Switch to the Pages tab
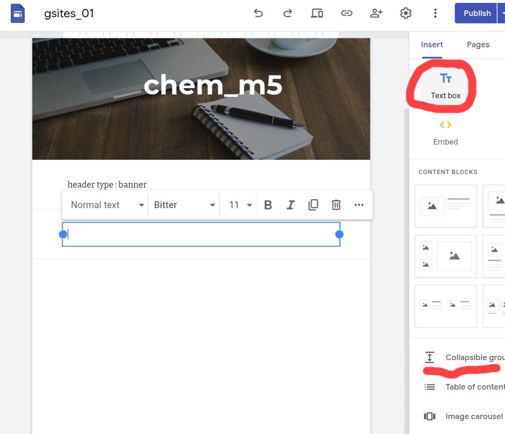Screen dimensions: 505x434 pos(478,44)
